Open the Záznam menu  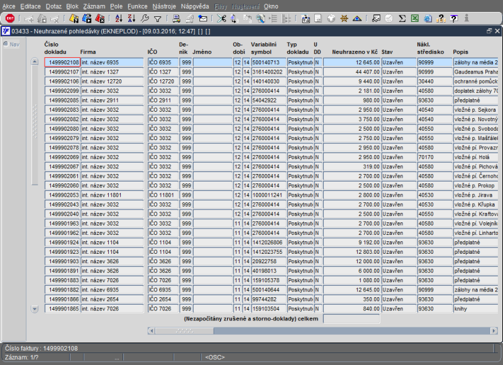(94, 6)
